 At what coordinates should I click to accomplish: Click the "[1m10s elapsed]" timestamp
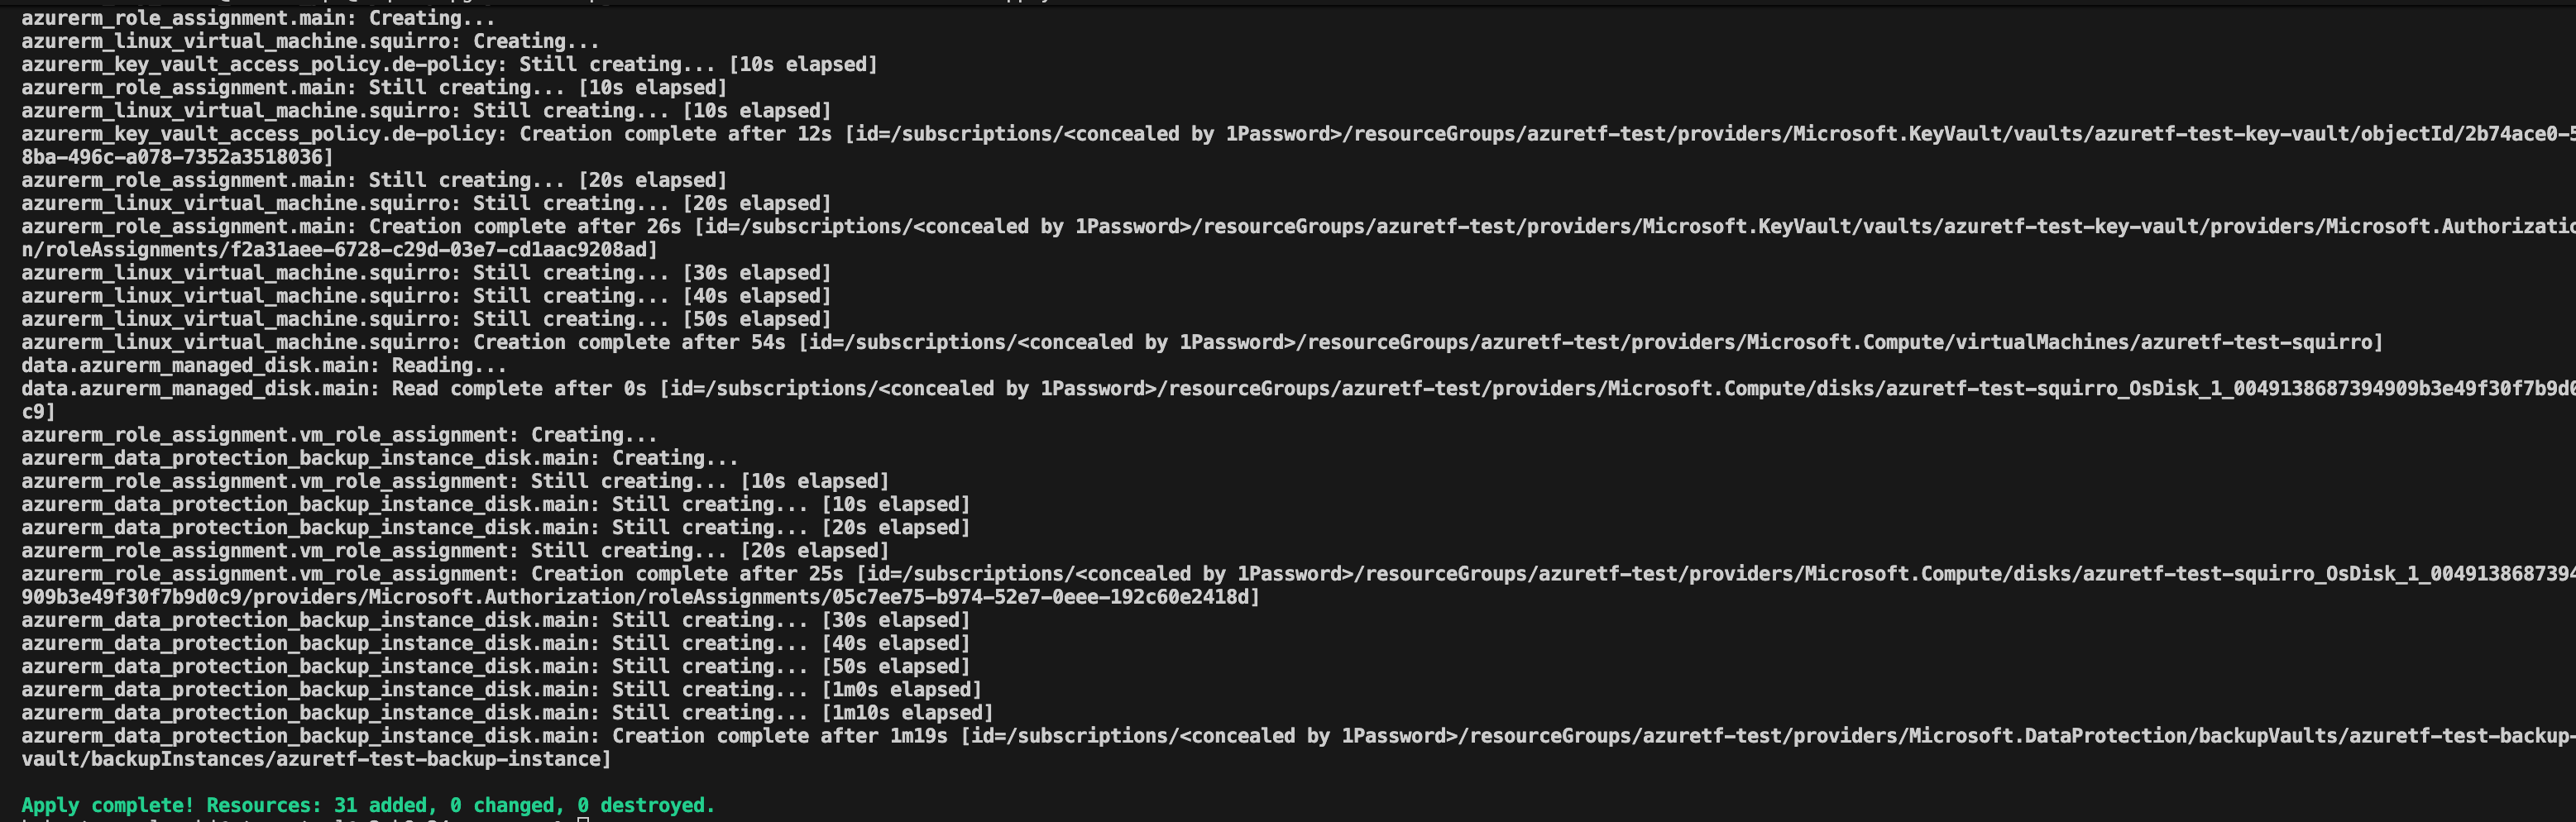tap(907, 713)
